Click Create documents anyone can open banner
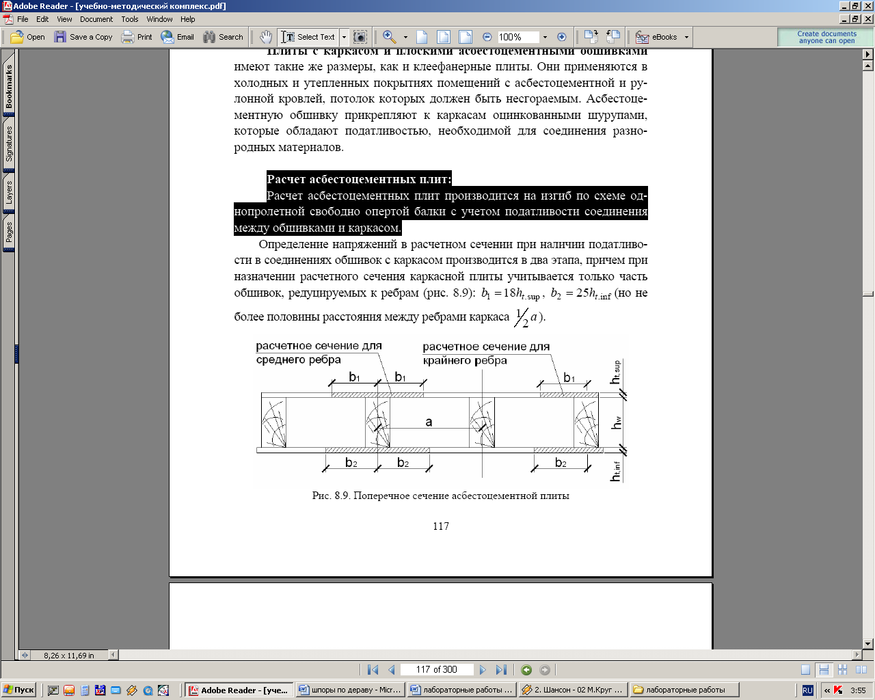 click(x=826, y=37)
